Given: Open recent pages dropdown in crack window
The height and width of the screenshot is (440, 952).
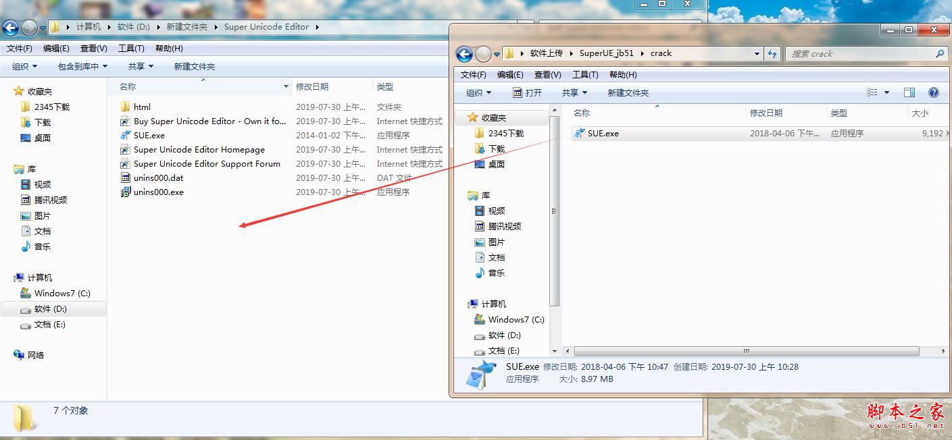Looking at the screenshot, I should pos(497,54).
